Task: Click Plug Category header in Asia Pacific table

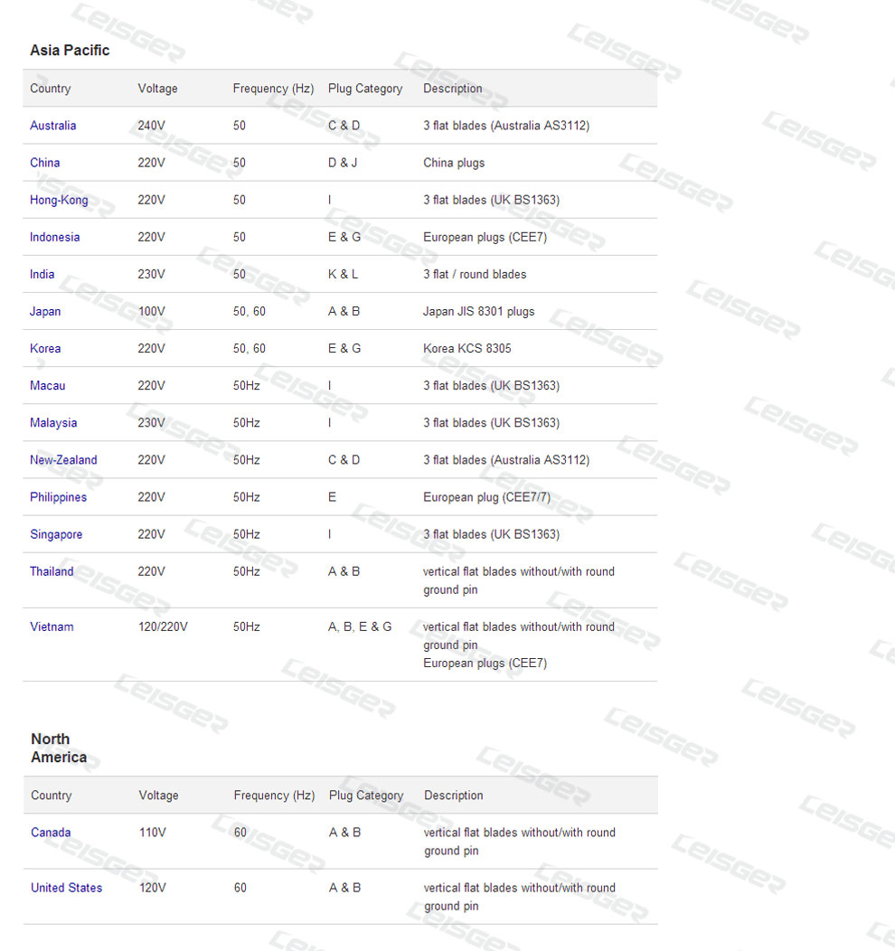Action: (364, 89)
